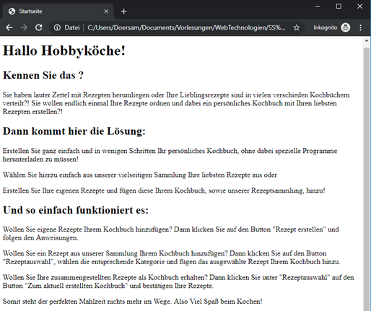Reload the page with the refresh icon
Screen dimensions: 371x311
tap(39, 27)
